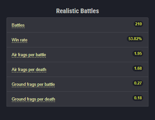Select the Air frags per battle label

click(x=29, y=55)
